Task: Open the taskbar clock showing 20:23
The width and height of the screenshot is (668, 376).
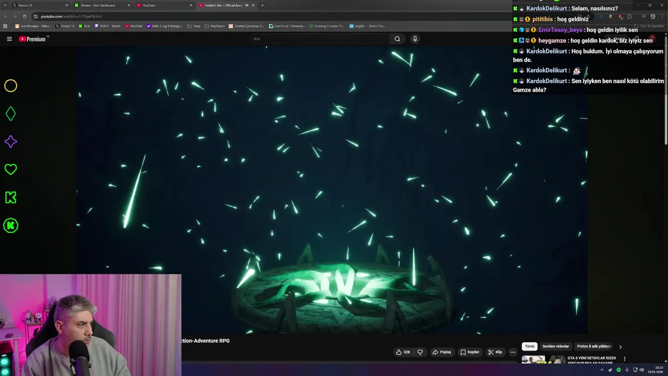Action: click(x=655, y=370)
